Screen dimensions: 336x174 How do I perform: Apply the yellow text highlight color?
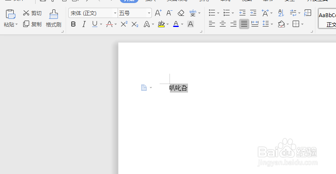pos(161,24)
